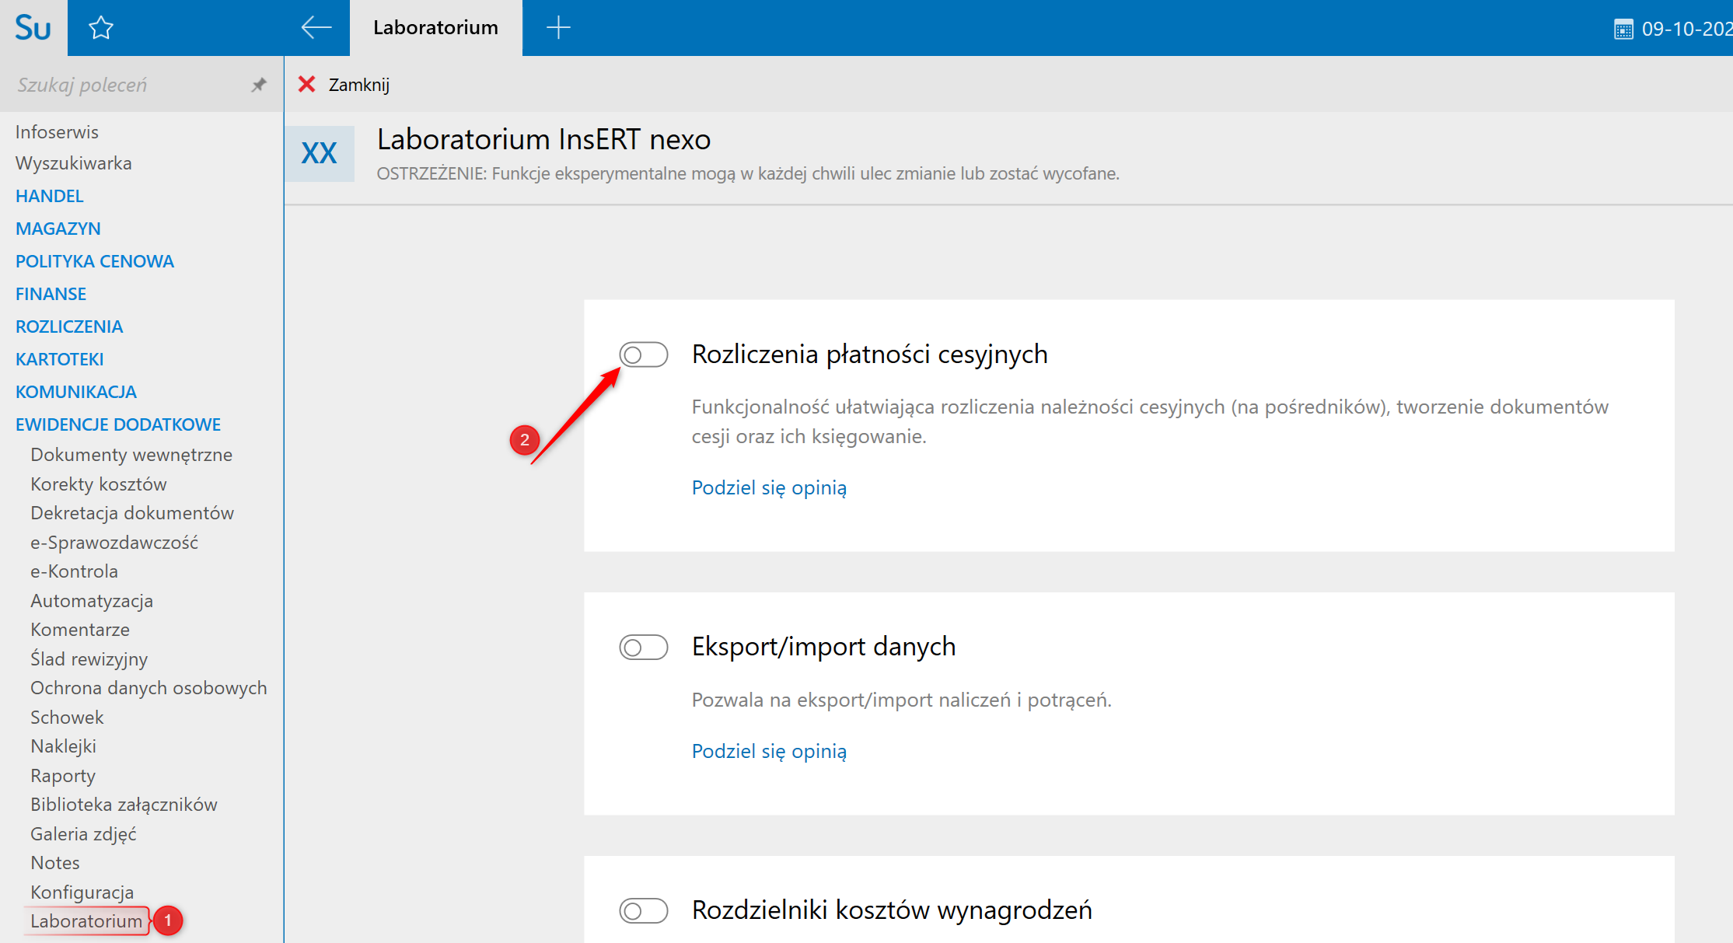
Task: Collapse EWIDENCJE DODATKOWE section
Action: coord(117,424)
